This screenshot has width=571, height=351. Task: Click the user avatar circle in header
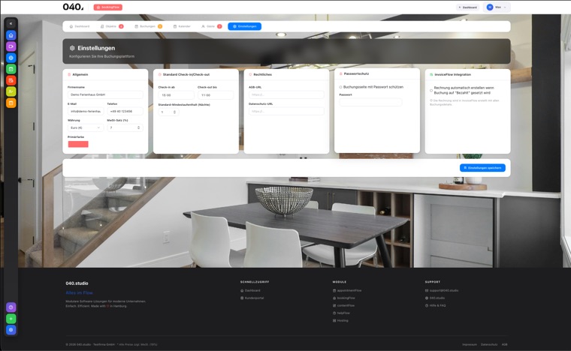[490, 7]
